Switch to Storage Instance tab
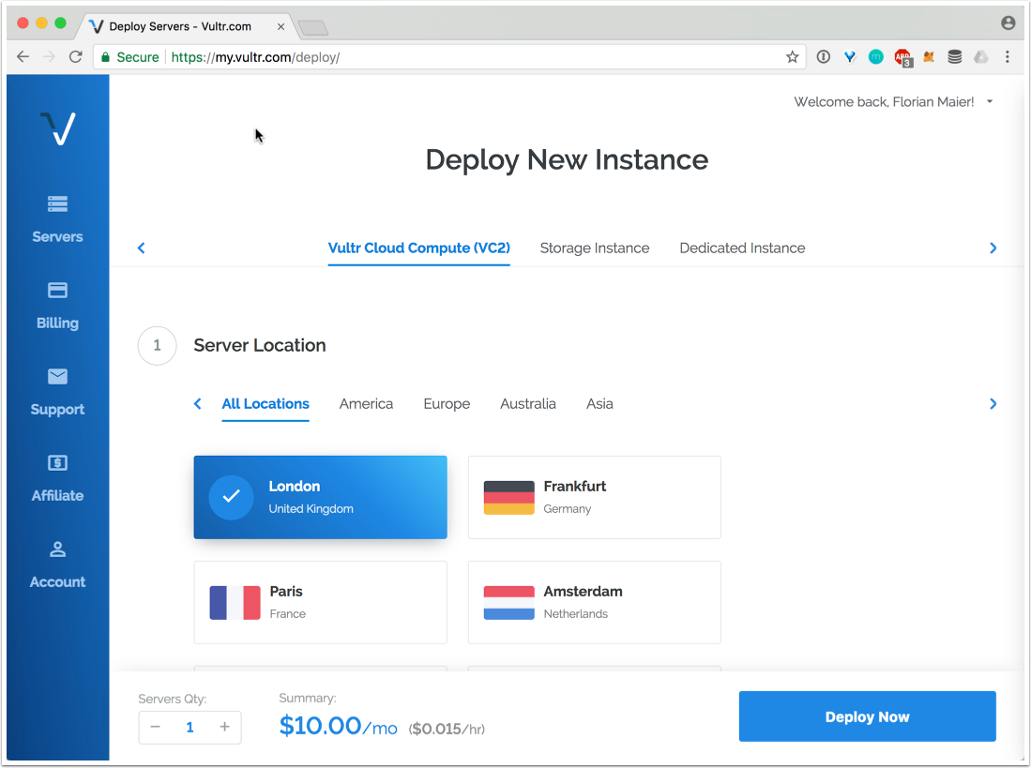1031x768 pixels. [595, 248]
